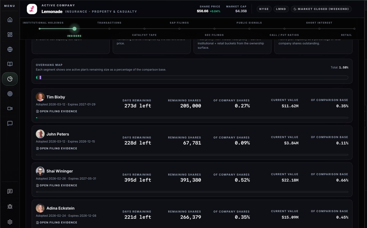Click Tim Bixby's plan progress bar
Viewport: 367px width, 228px height.
[192, 118]
